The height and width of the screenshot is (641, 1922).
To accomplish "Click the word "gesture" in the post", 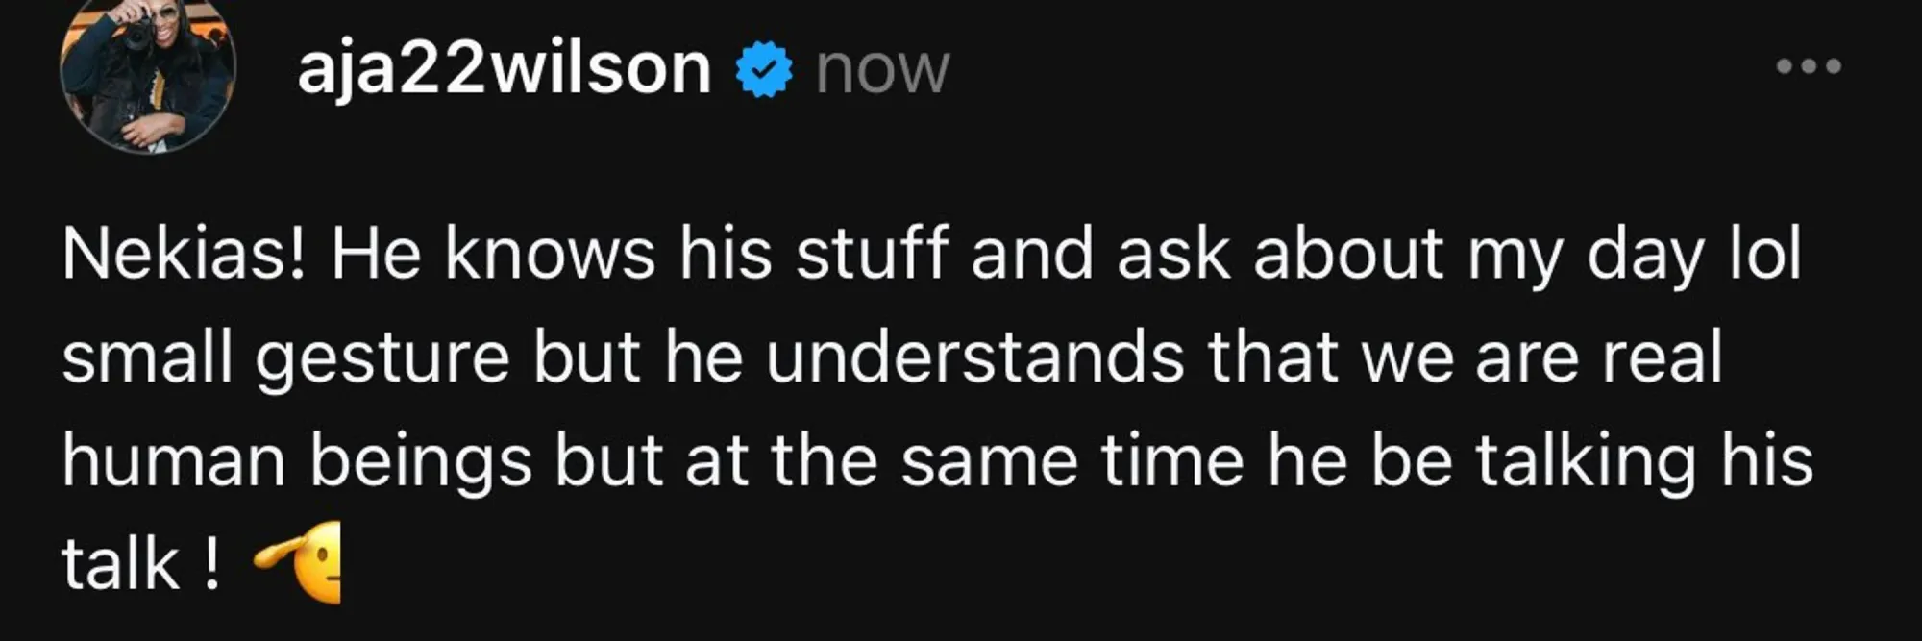I will click(x=382, y=359).
